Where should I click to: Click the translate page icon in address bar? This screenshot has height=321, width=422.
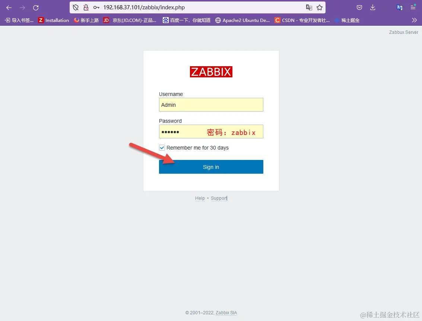click(310, 7)
